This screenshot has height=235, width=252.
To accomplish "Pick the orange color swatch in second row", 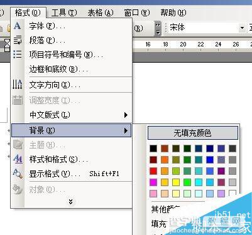I will [165, 160].
